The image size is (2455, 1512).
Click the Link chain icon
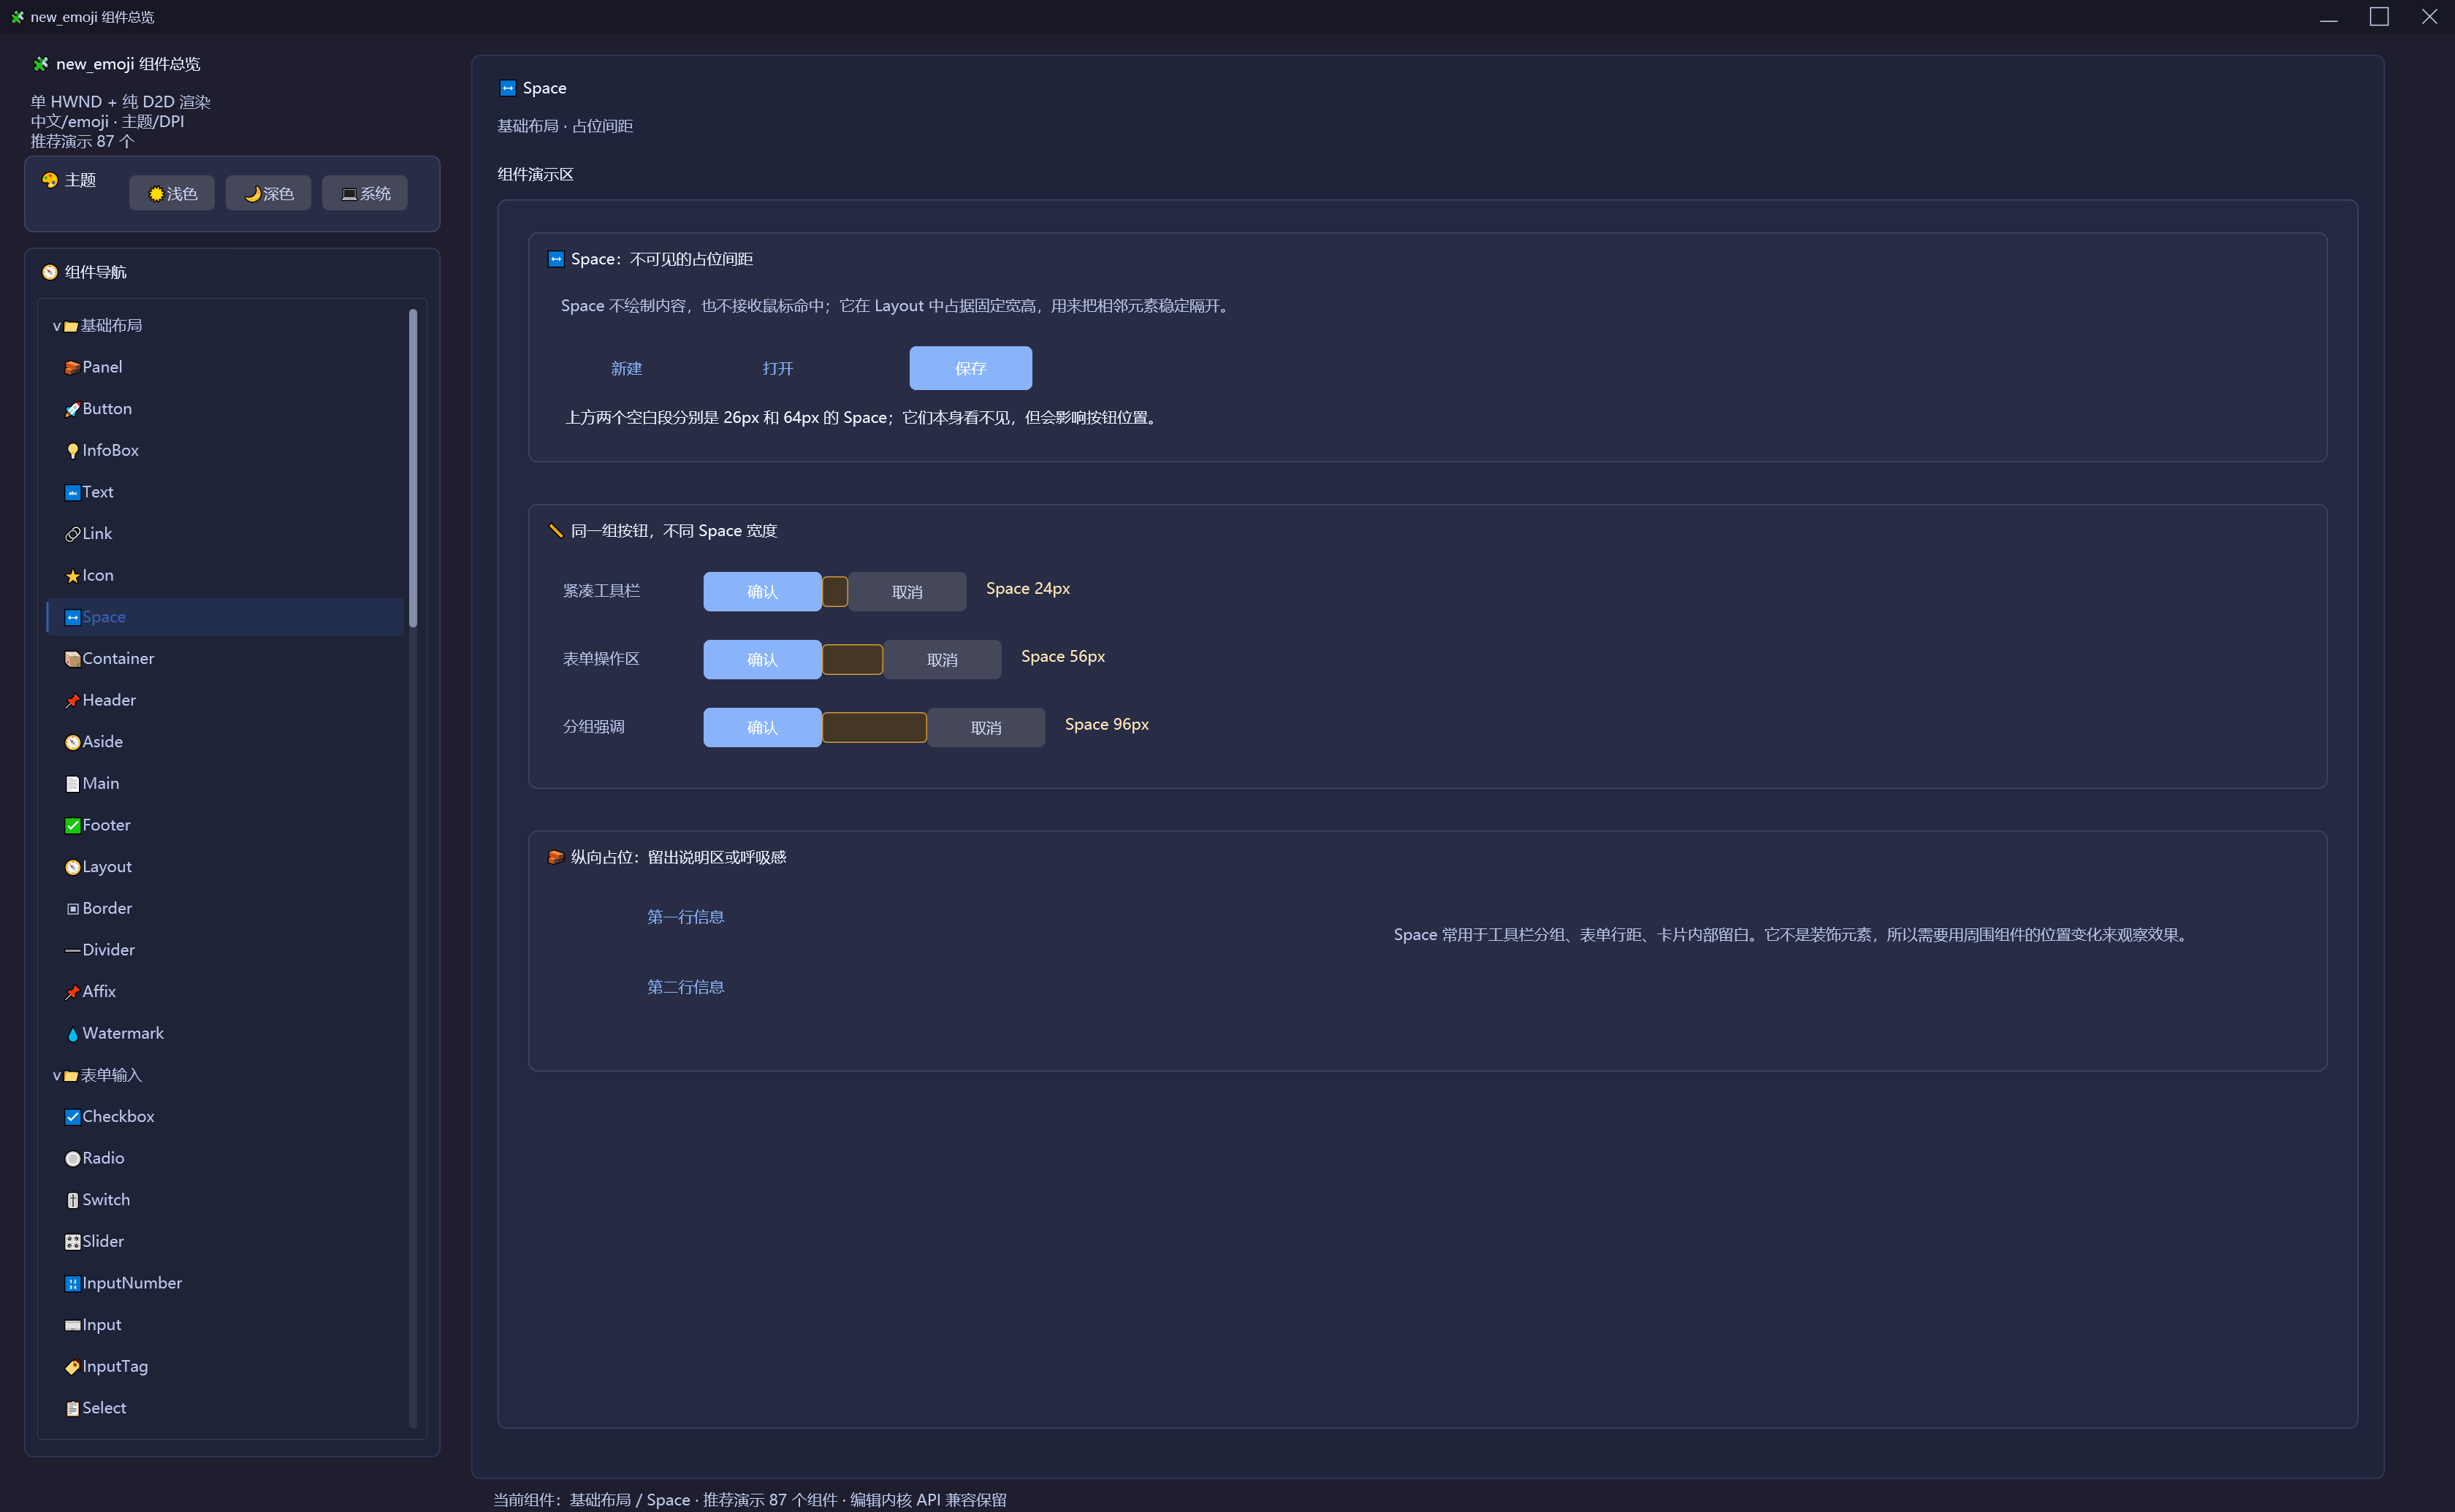click(72, 534)
